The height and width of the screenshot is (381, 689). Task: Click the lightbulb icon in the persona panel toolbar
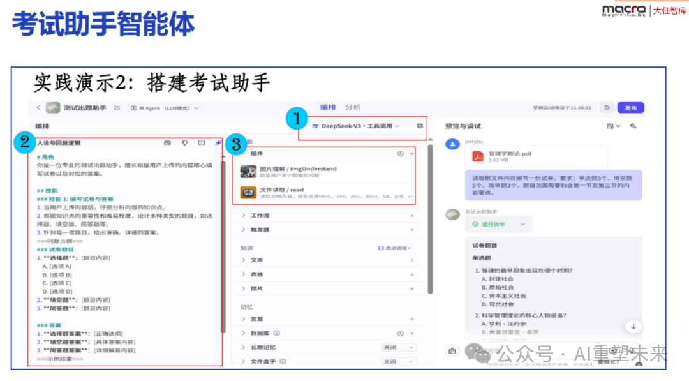pos(185,144)
